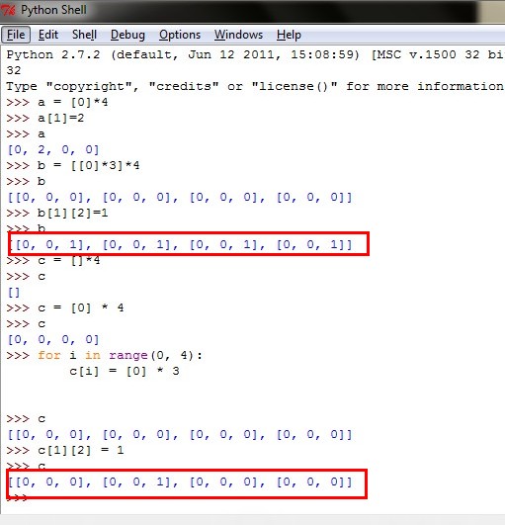Place cursor on the line a = [0]*4
Screen dimensions: 505x525
[x=57, y=102]
